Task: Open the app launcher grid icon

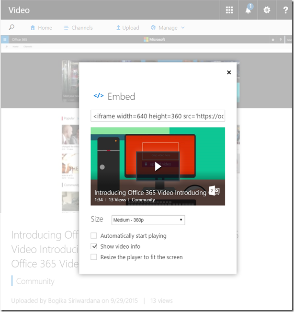Action: [x=229, y=10]
